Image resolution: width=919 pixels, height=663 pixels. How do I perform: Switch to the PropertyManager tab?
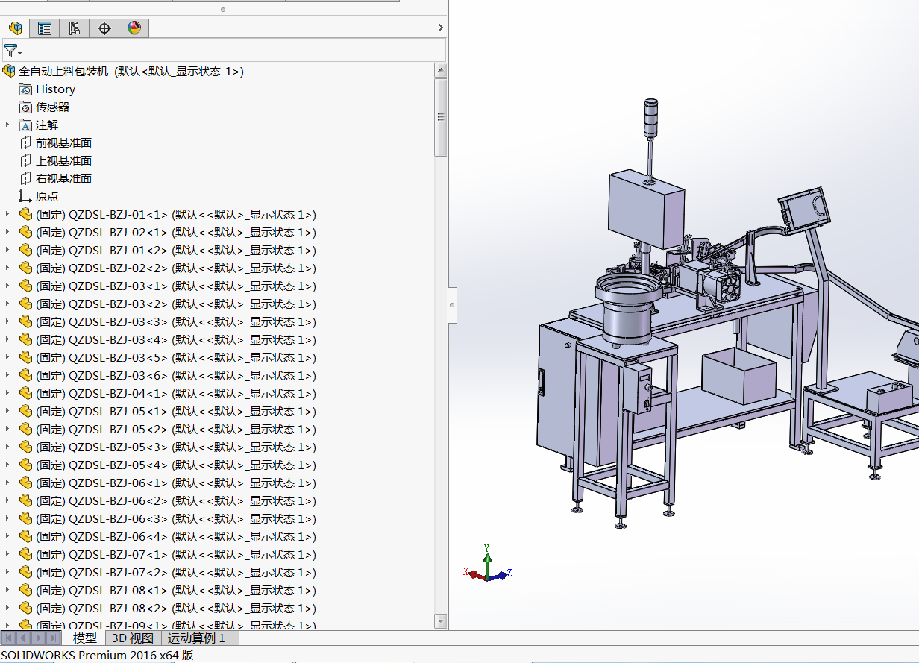point(45,28)
